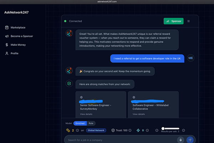Screen dimensions: 214x143
Task: Open the hamburger menu in chat header
Action: tap(188, 21)
